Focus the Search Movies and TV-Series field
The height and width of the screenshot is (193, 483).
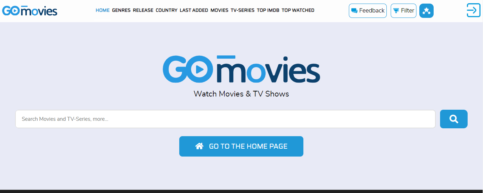coord(225,119)
